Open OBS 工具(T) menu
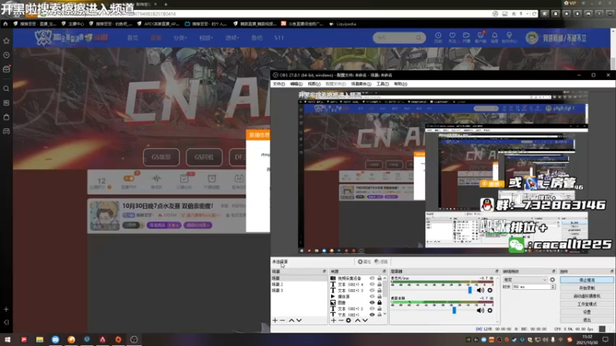Image resolution: width=616 pixels, height=346 pixels. pos(382,84)
